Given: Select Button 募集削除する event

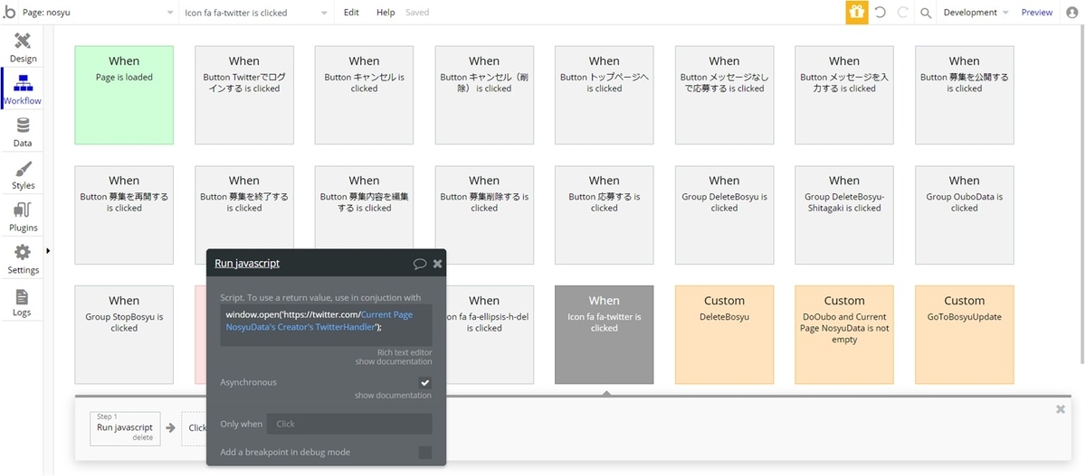Looking at the screenshot, I should coord(484,215).
